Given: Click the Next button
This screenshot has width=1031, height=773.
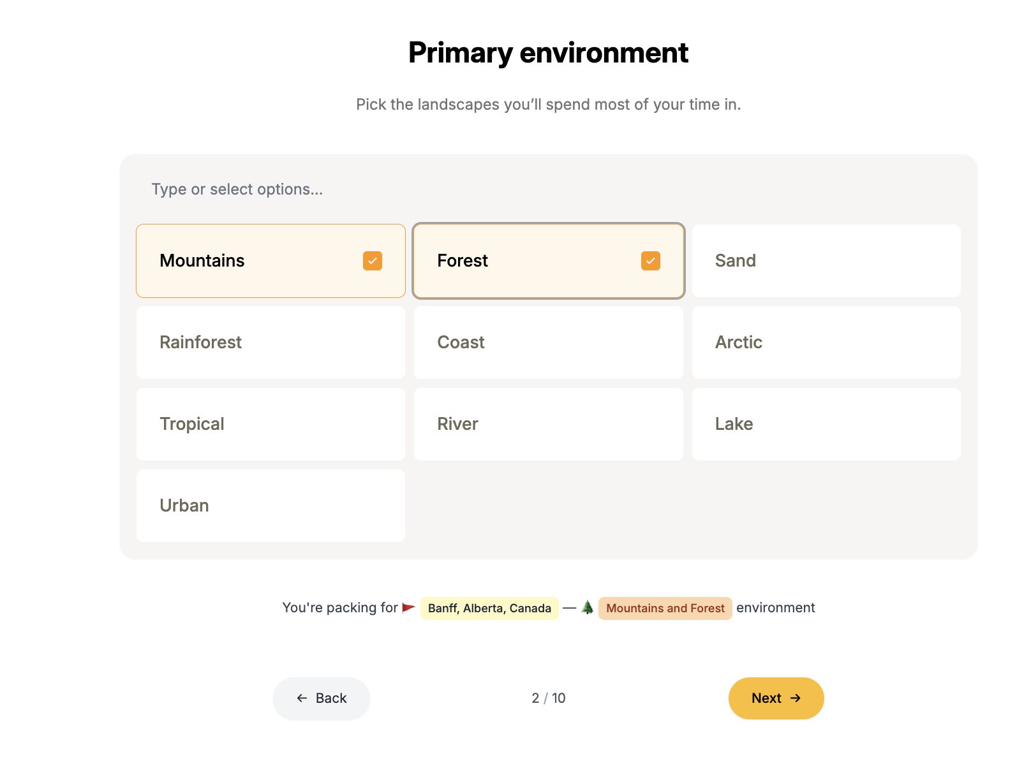Looking at the screenshot, I should [x=776, y=698].
